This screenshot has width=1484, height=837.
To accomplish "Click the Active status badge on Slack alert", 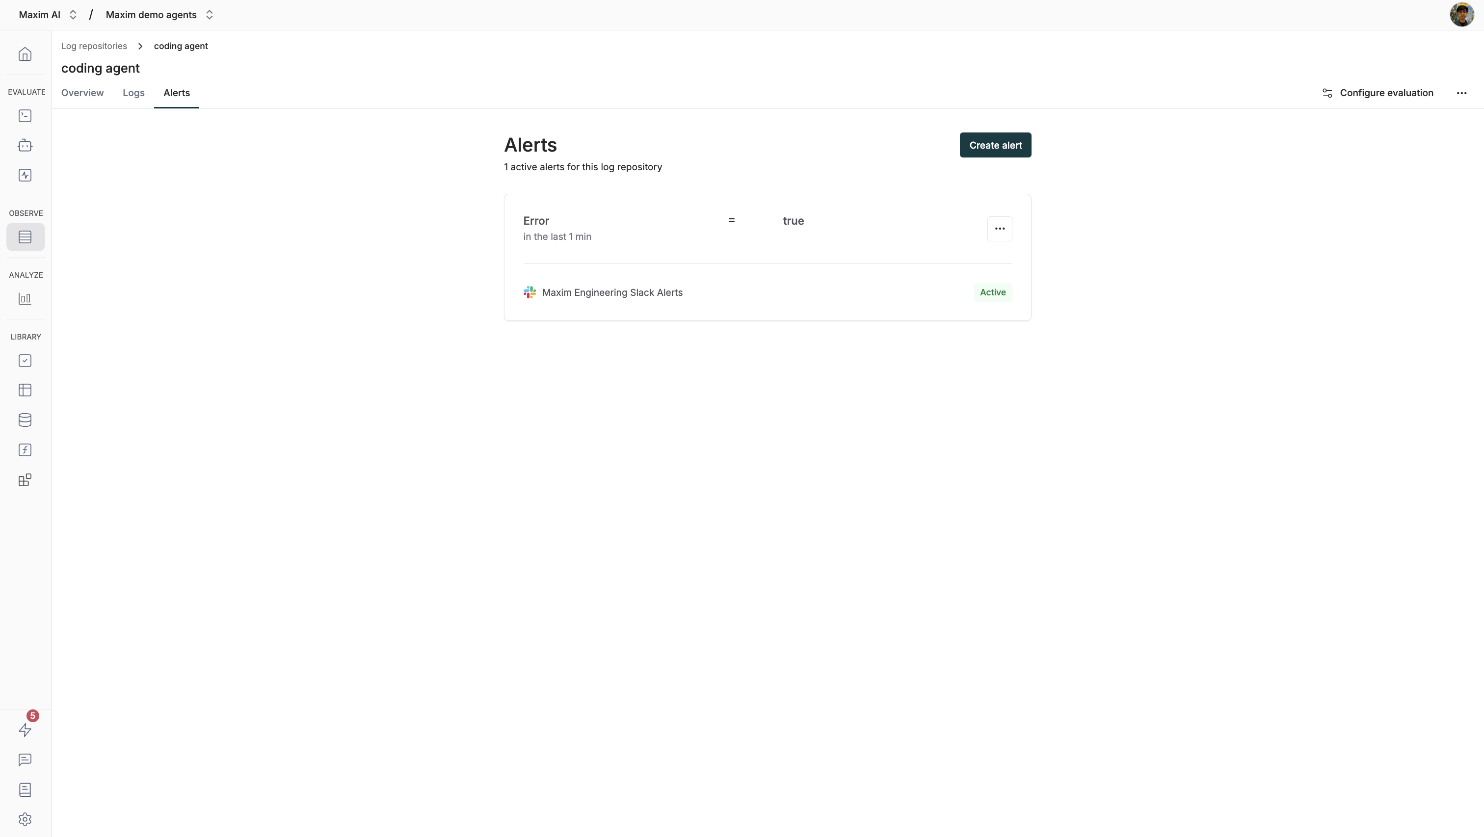I will tap(992, 292).
